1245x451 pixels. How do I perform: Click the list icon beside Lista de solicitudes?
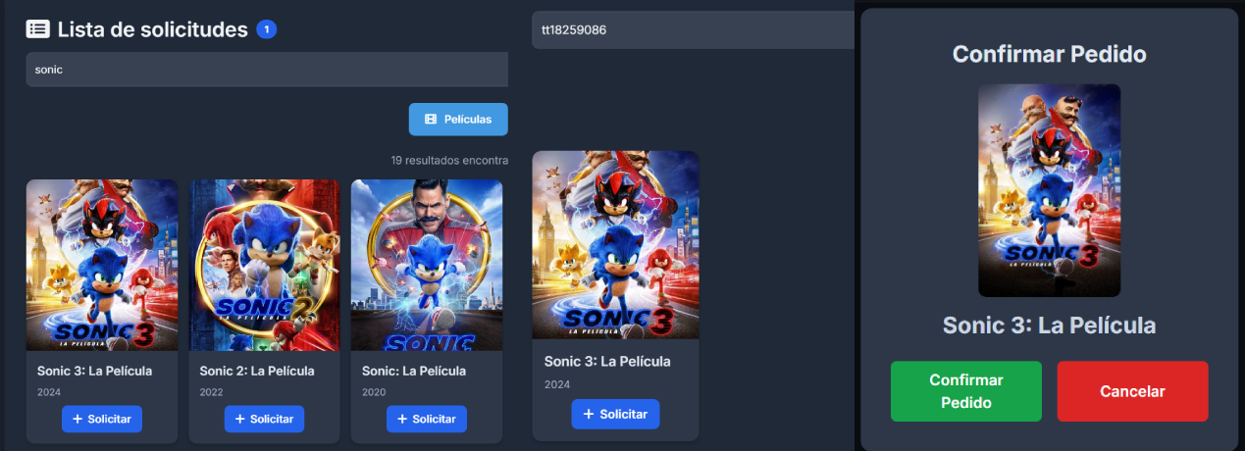coord(37,29)
